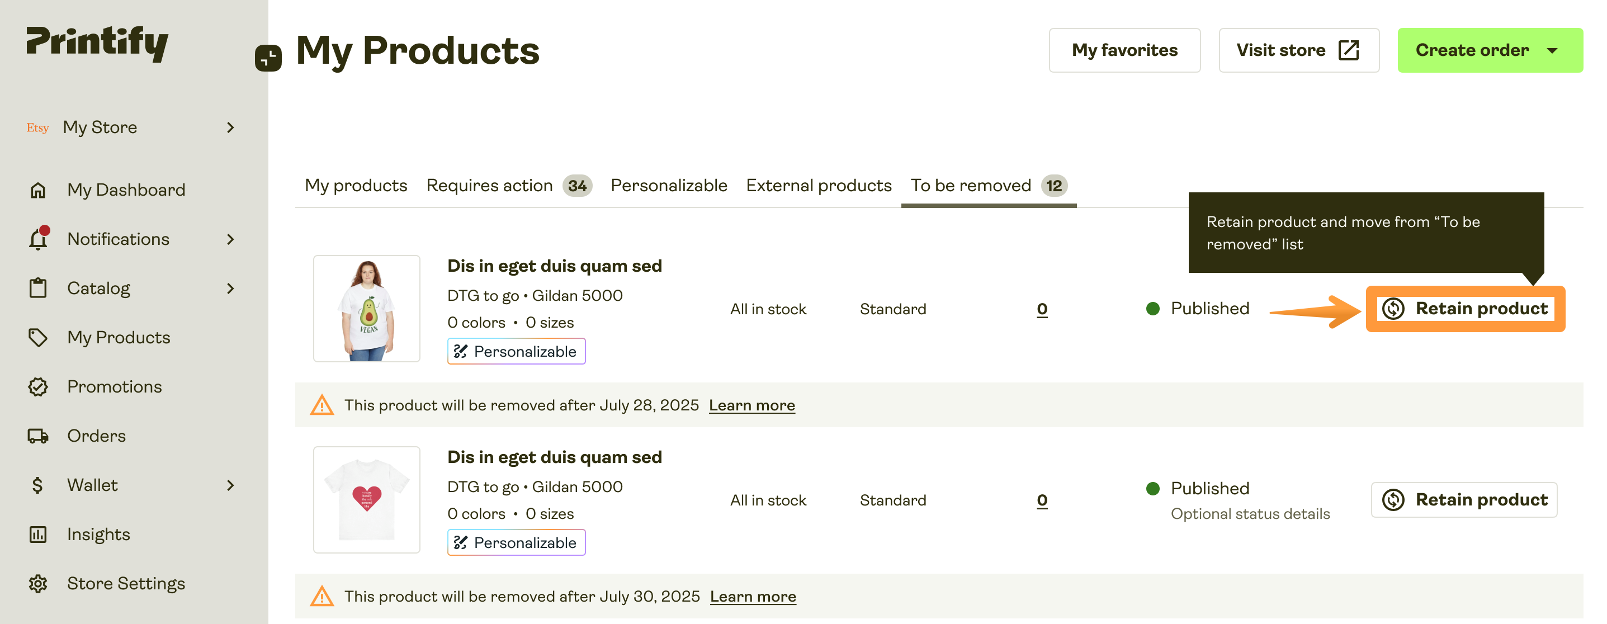Open Learn more about July 28 removal

pos(751,405)
